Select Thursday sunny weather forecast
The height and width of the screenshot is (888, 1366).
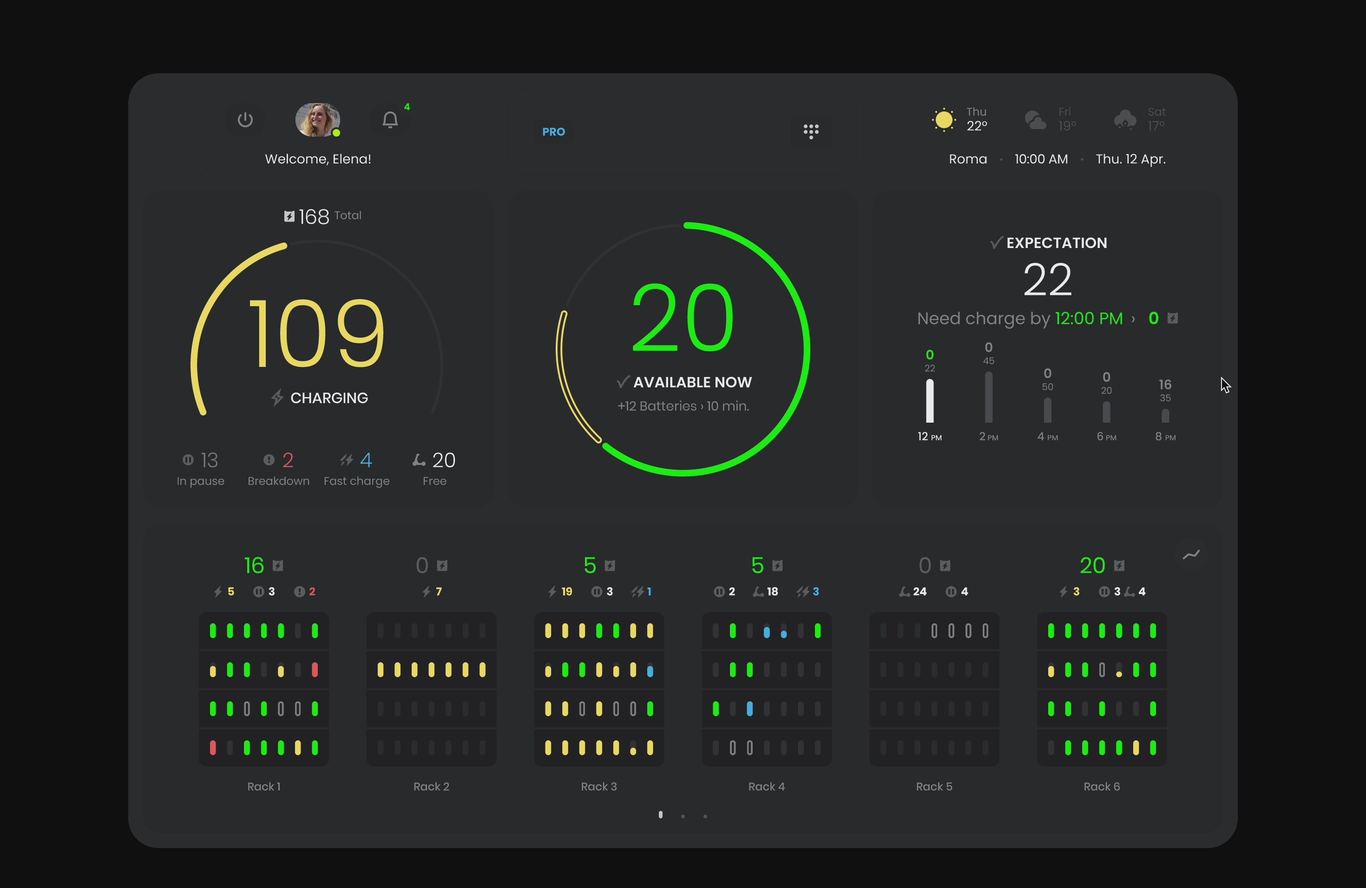[960, 119]
